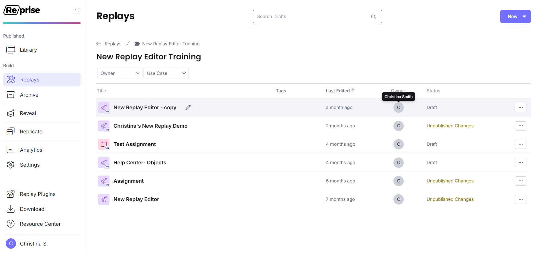Viewport: 539px width, 253px height.
Task: Open the Download page
Action: (x=42, y=209)
